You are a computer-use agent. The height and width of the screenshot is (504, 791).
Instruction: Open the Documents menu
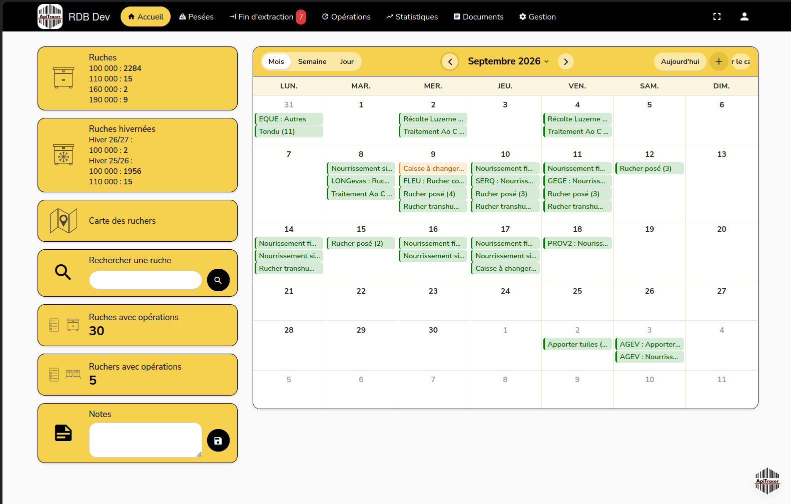pyautogui.click(x=479, y=16)
